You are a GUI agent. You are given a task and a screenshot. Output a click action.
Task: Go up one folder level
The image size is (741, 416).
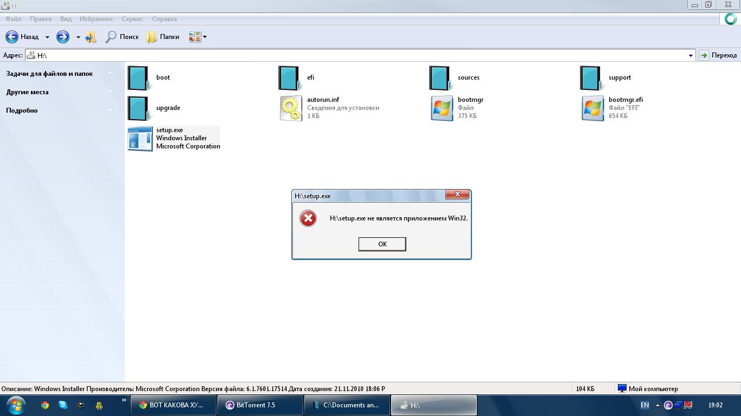91,37
